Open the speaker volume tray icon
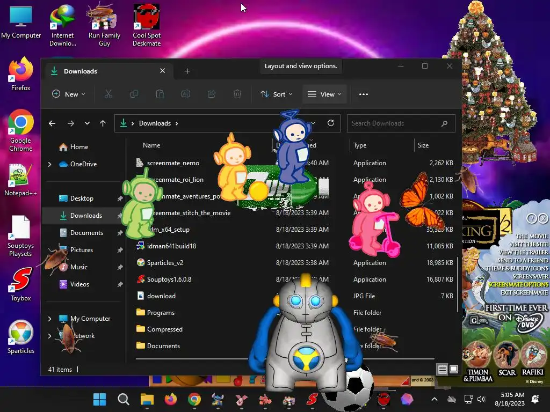This screenshot has height=412, width=550. coord(481,399)
